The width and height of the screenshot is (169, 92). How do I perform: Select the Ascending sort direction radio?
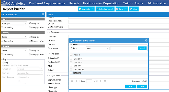click(x=19, y=77)
